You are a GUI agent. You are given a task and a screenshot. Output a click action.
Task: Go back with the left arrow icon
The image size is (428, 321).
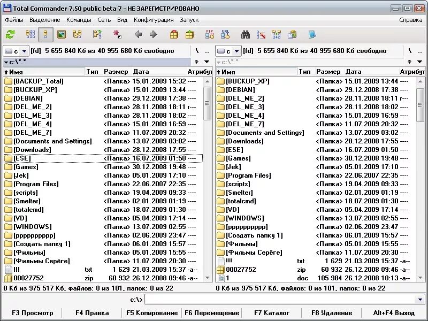coord(139,34)
